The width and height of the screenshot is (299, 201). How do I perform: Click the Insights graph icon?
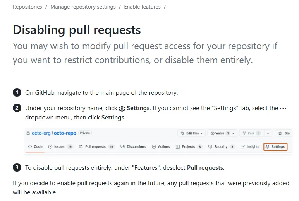point(242,147)
